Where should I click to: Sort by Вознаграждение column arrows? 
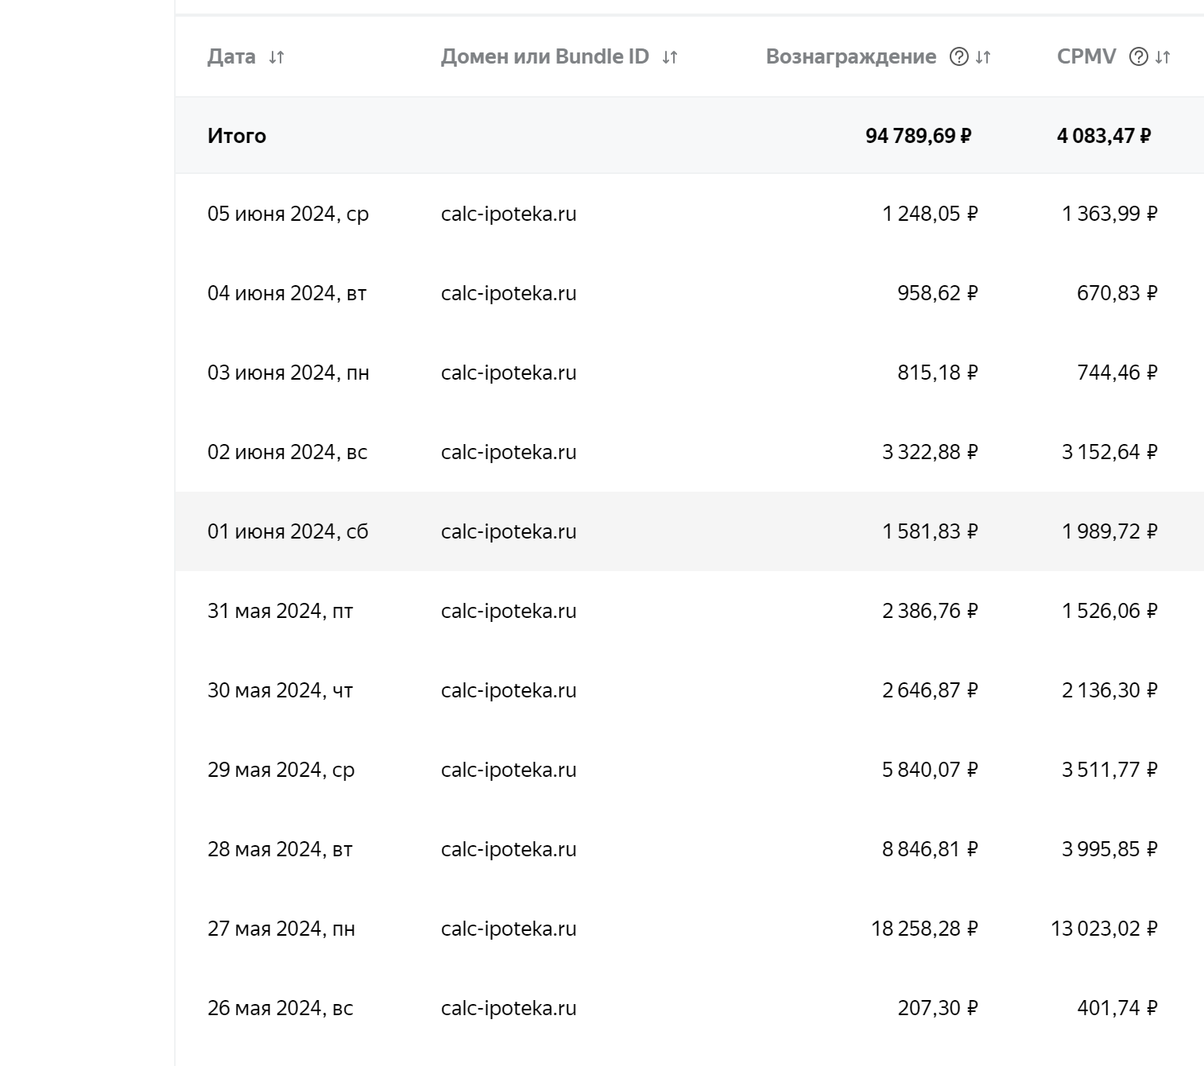tap(983, 57)
